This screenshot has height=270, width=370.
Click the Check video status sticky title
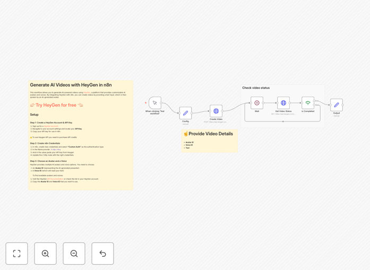pos(256,88)
